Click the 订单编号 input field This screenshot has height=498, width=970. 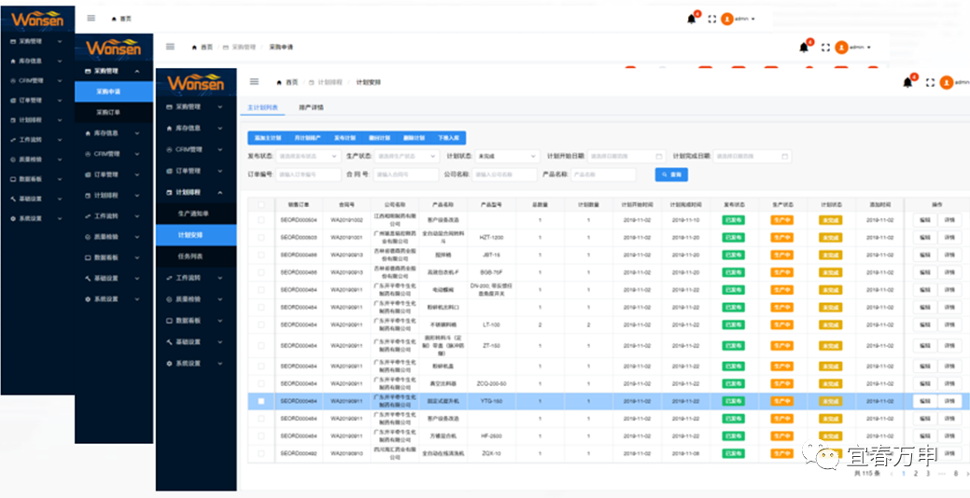[x=309, y=174]
